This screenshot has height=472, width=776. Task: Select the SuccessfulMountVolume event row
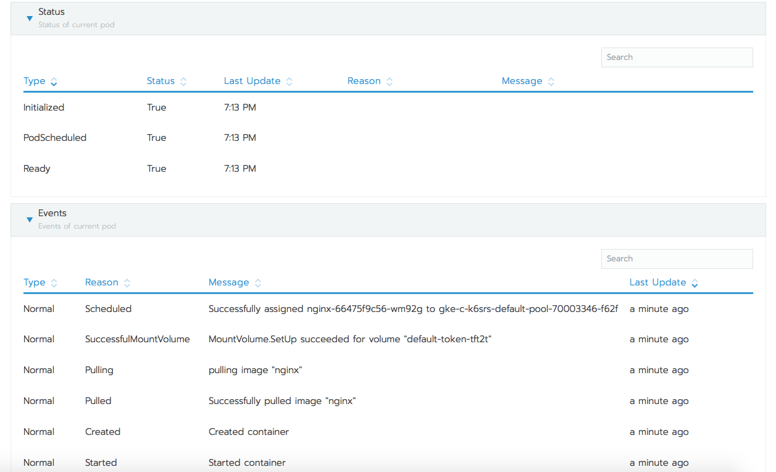(388, 339)
